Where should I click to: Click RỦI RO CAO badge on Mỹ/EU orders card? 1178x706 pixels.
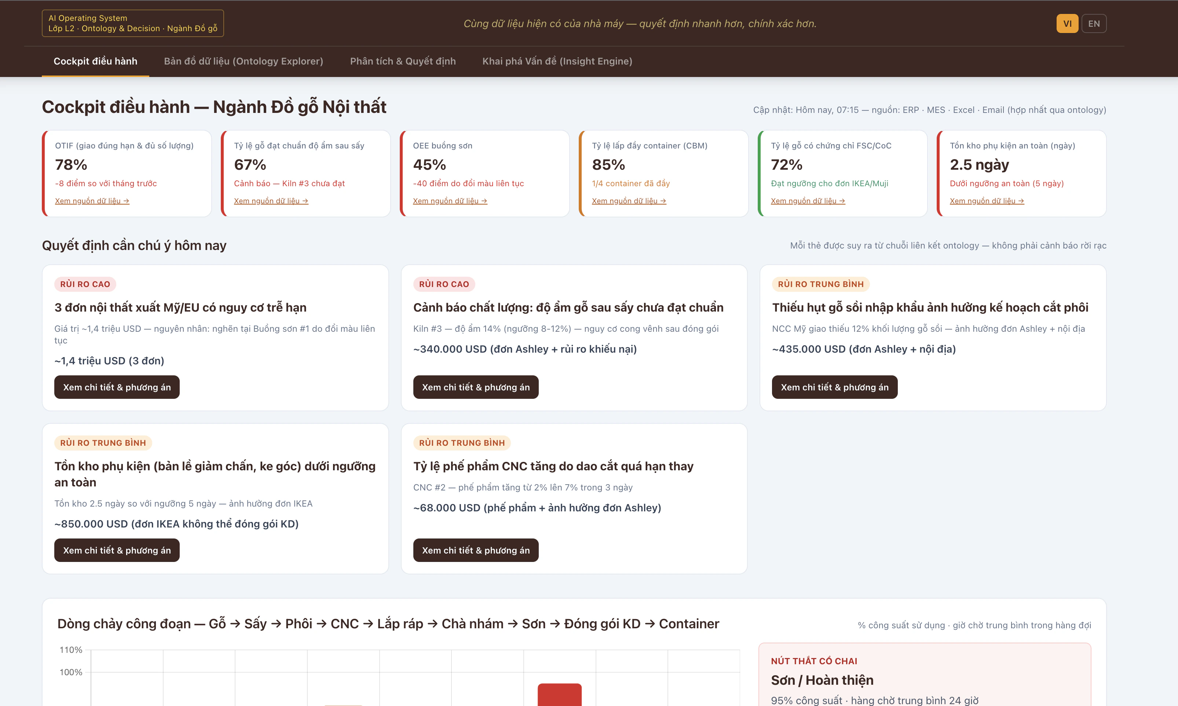[85, 284]
